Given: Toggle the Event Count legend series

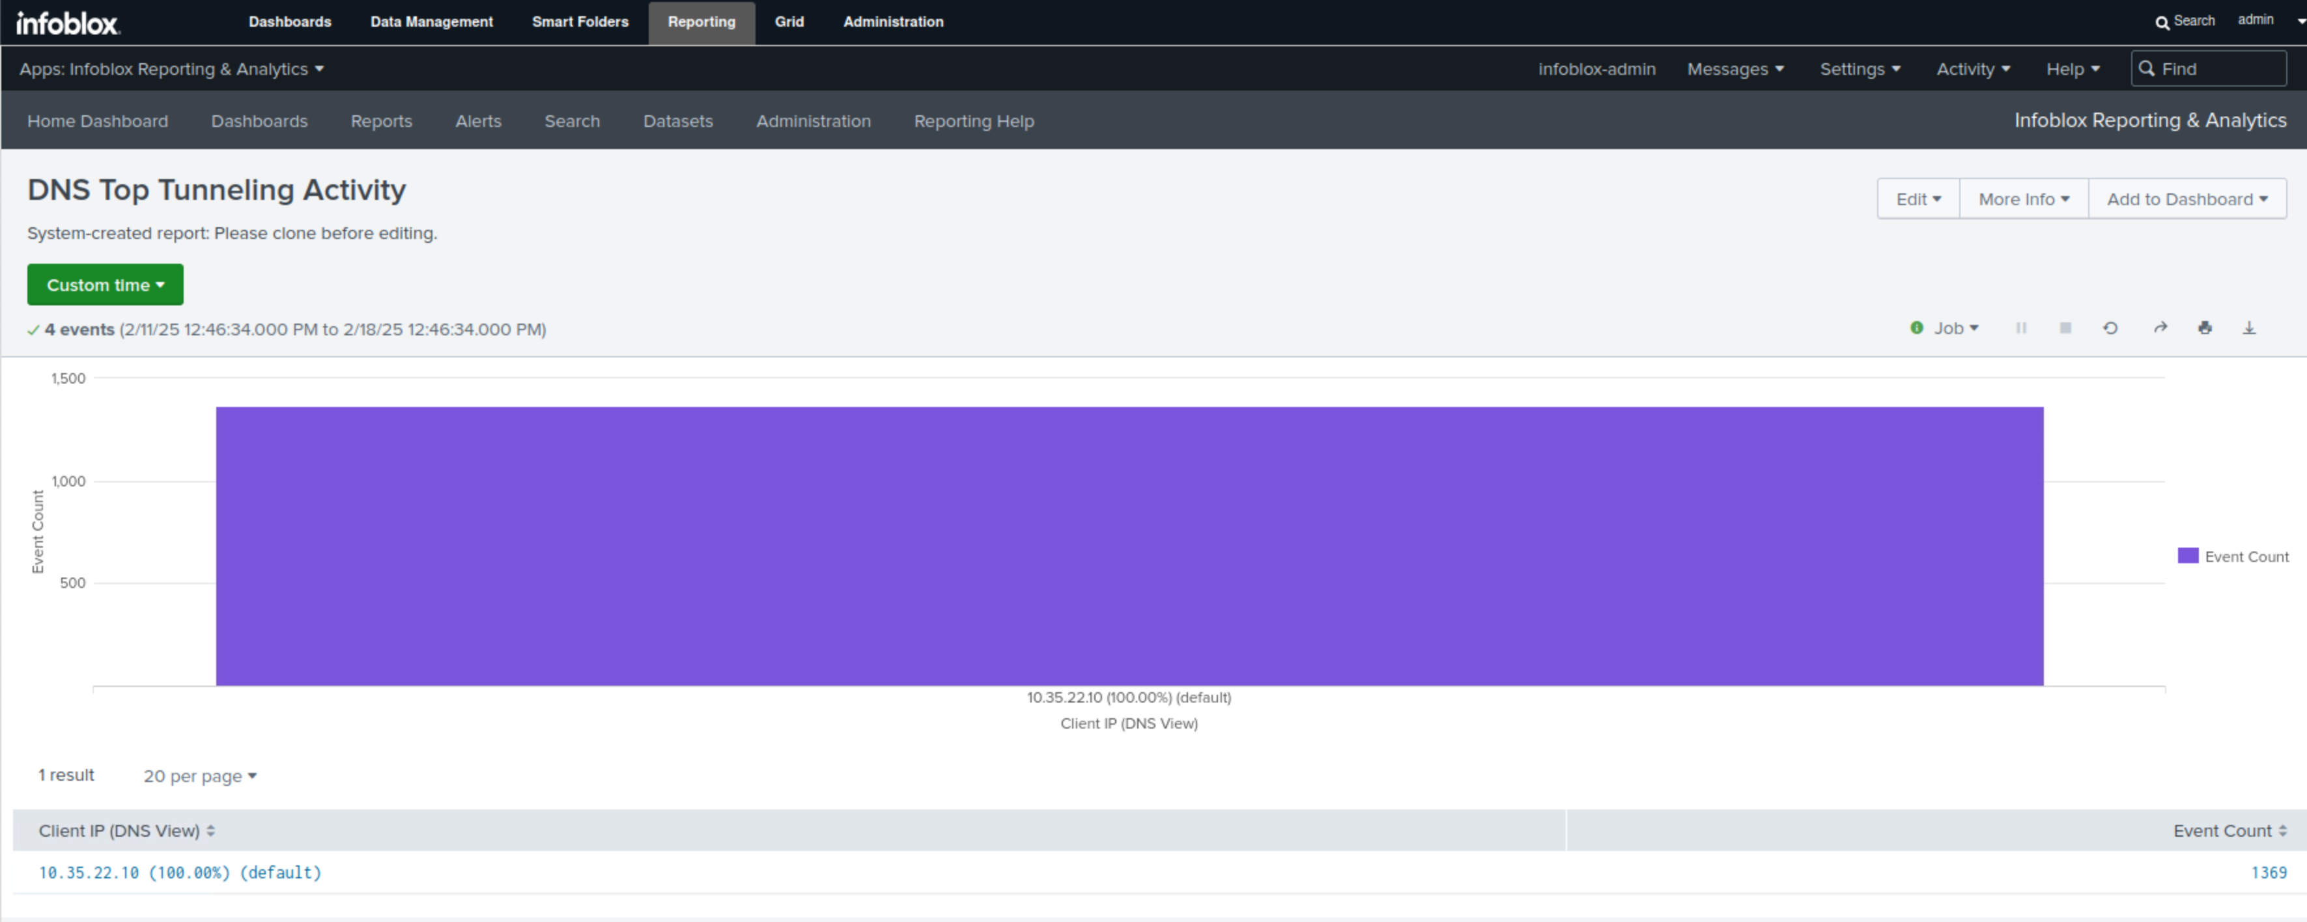Looking at the screenshot, I should pyautogui.click(x=2233, y=557).
